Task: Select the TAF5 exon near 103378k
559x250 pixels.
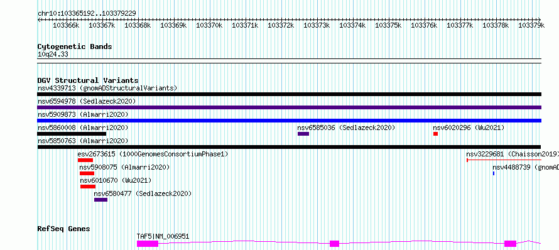Action: coord(510,244)
